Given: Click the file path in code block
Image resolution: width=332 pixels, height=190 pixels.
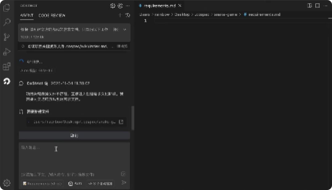Looking at the screenshot, I should pyautogui.click(x=75, y=122).
